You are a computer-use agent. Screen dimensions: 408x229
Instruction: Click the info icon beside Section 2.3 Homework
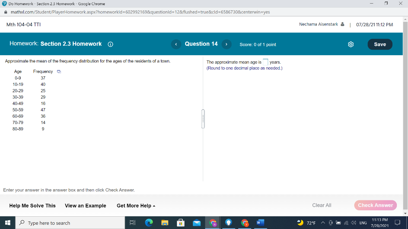coord(110,44)
